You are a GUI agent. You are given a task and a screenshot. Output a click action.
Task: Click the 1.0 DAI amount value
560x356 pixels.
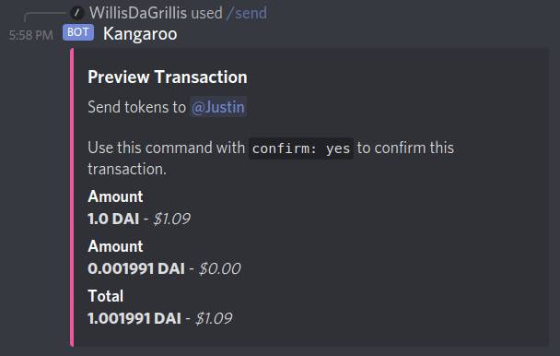click(x=113, y=219)
